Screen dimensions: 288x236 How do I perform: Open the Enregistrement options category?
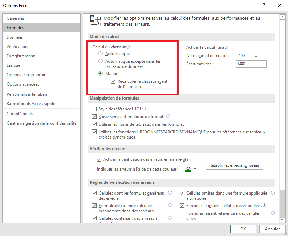41,56
